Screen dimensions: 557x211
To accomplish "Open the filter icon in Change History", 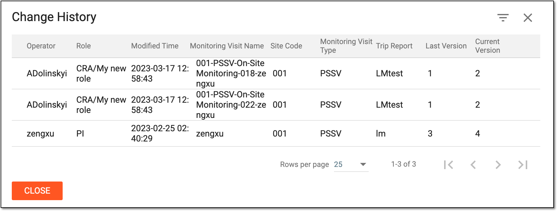I will pyautogui.click(x=503, y=18).
